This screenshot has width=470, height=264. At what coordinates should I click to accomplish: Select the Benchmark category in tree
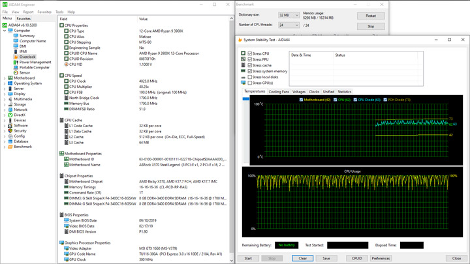(22, 147)
